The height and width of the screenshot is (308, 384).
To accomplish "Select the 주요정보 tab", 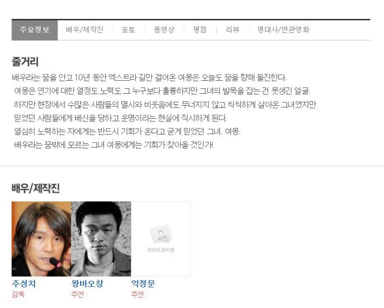I will pyautogui.click(x=35, y=30).
